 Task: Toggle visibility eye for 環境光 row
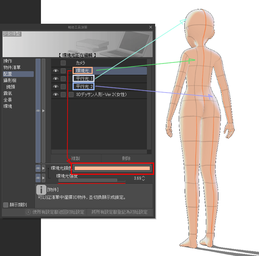coord(55,71)
